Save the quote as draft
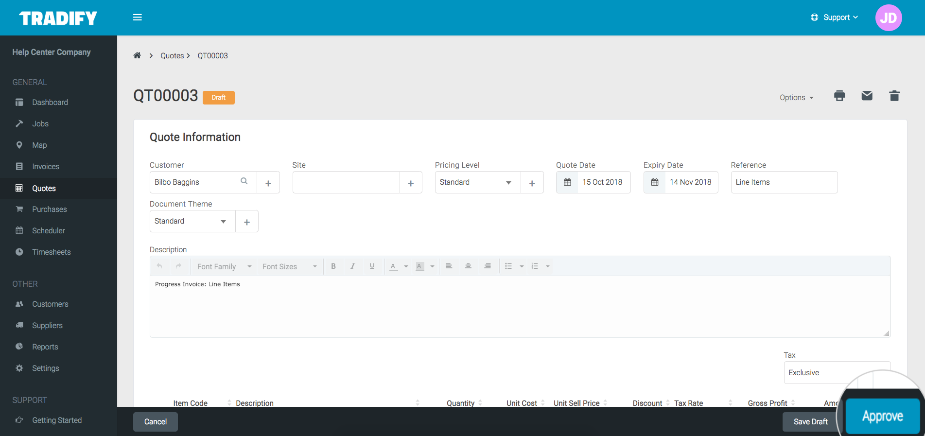 tap(810, 421)
